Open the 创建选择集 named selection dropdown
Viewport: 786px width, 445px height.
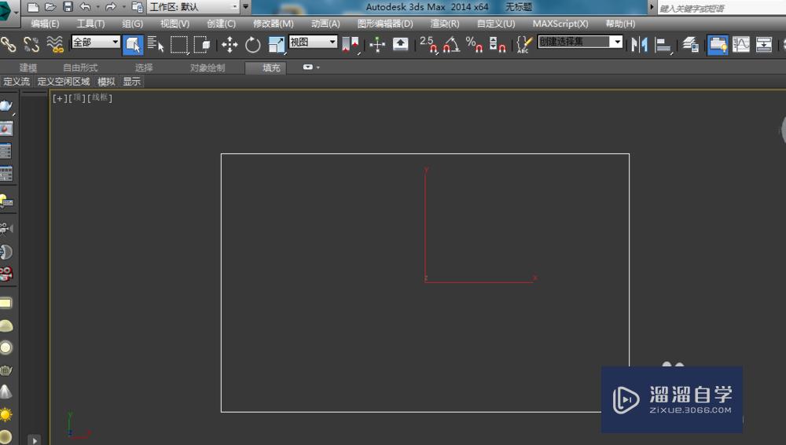point(580,42)
